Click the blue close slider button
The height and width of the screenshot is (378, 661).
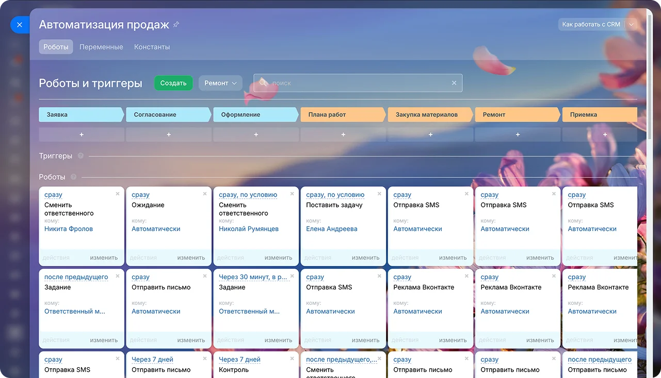(x=20, y=25)
